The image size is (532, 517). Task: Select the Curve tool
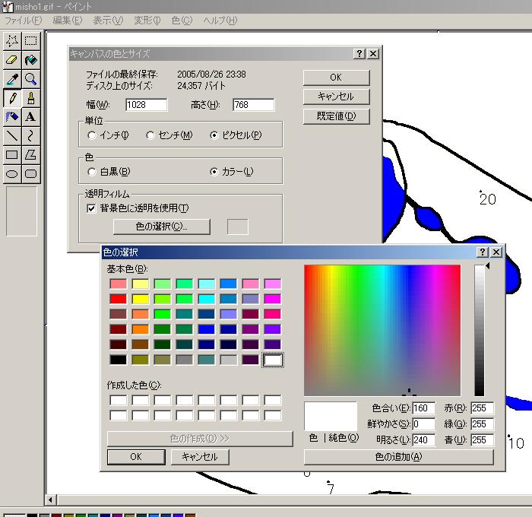31,136
